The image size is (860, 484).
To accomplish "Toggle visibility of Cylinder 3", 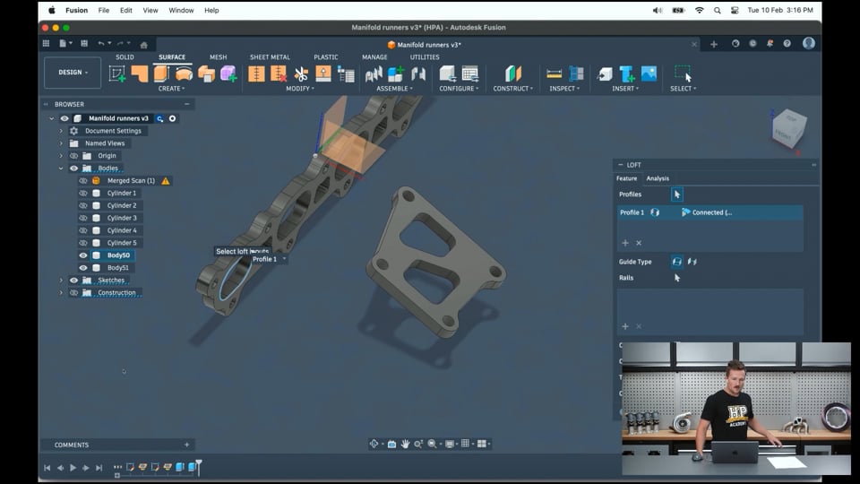I will [x=83, y=218].
